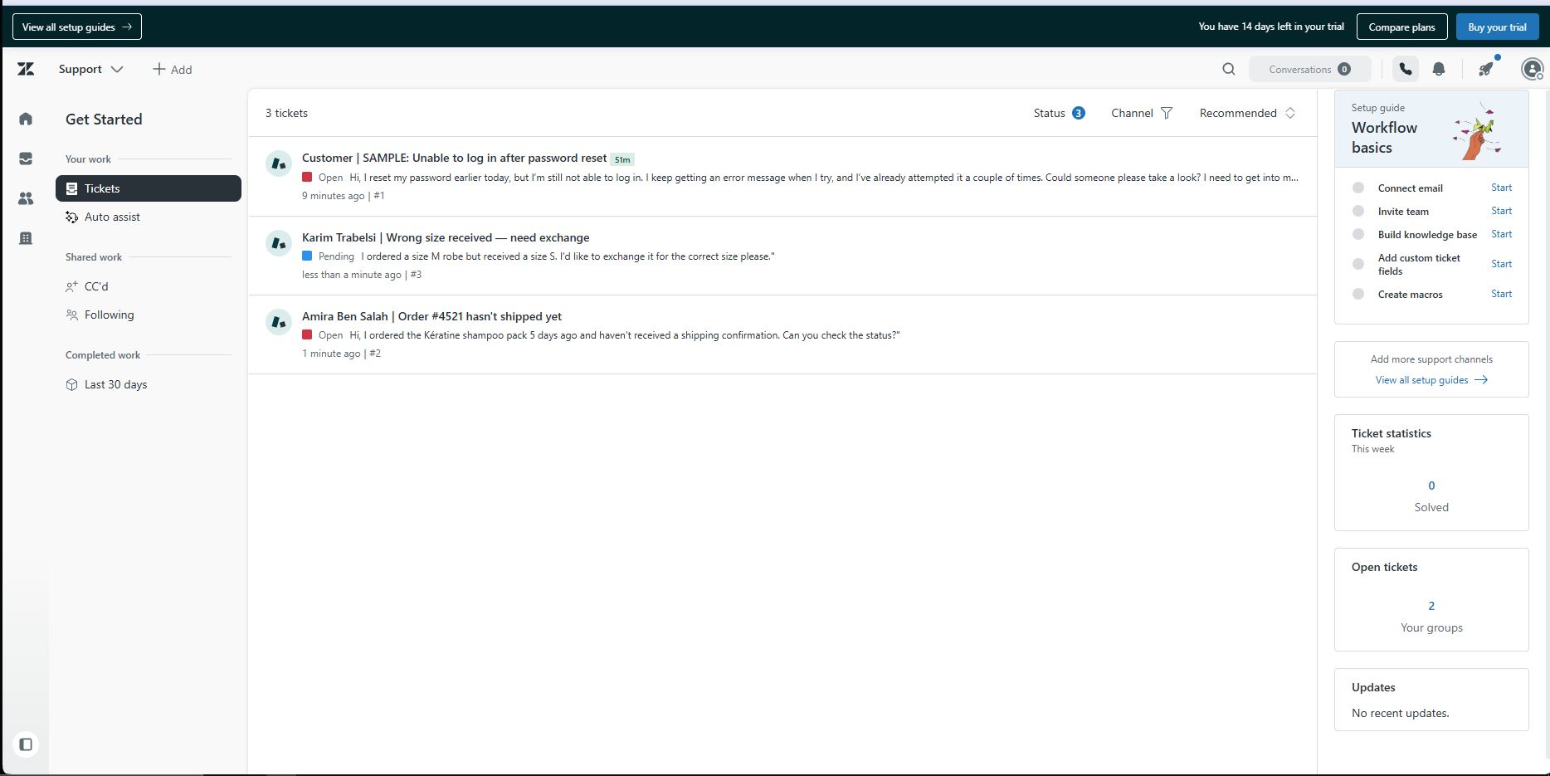The width and height of the screenshot is (1550, 776).
Task: Click the search magnifier icon
Action: tap(1229, 69)
